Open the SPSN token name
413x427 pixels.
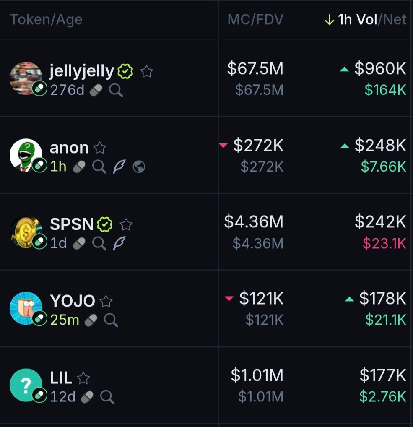pos(72,224)
